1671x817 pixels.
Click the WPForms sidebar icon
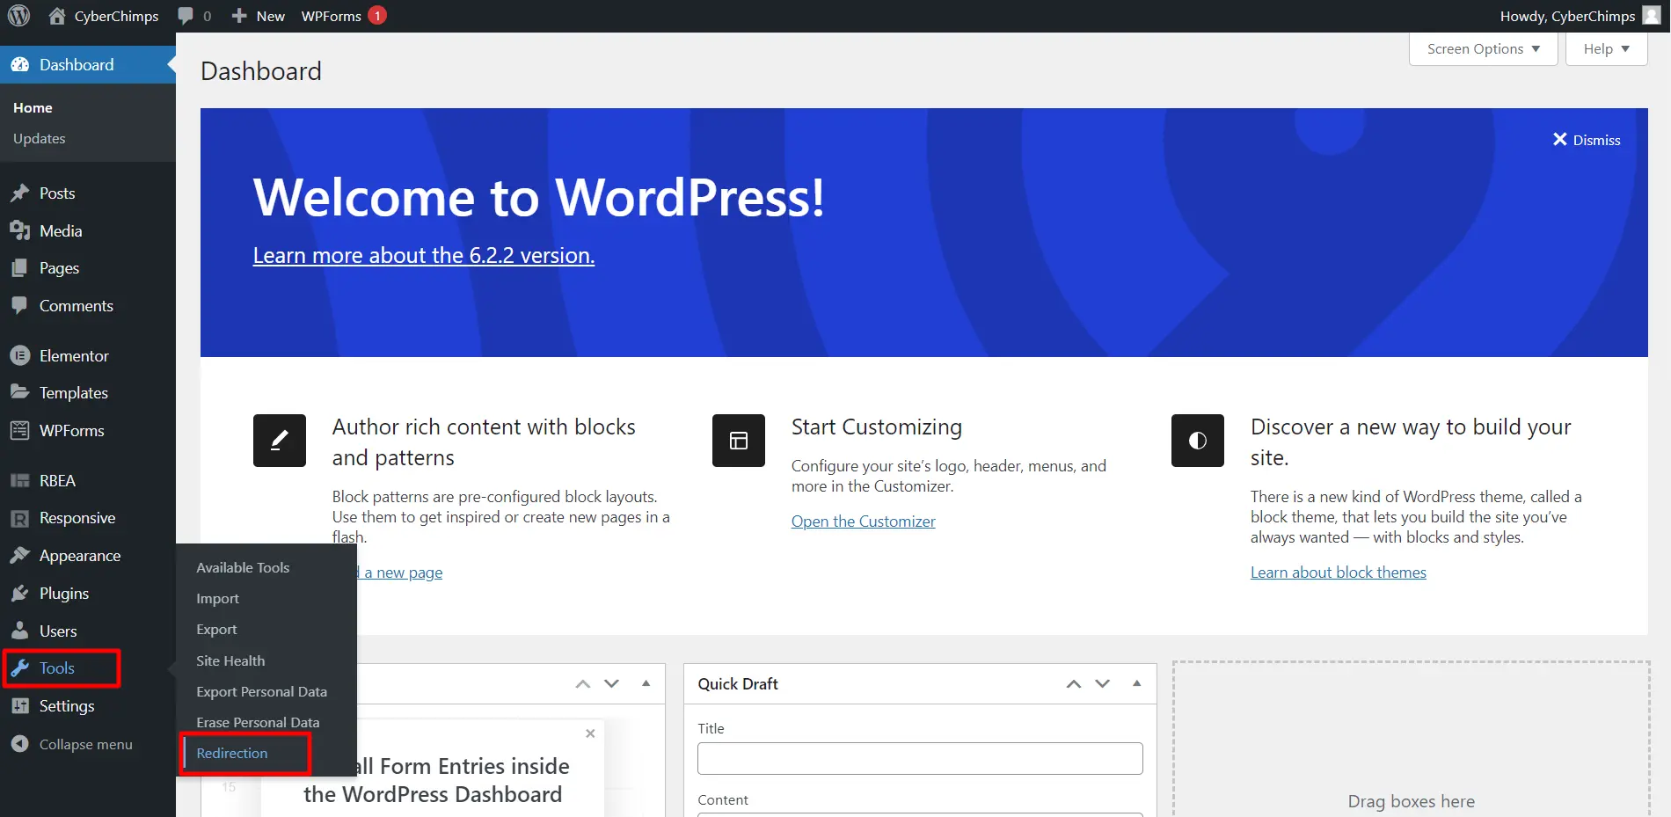tap(20, 431)
